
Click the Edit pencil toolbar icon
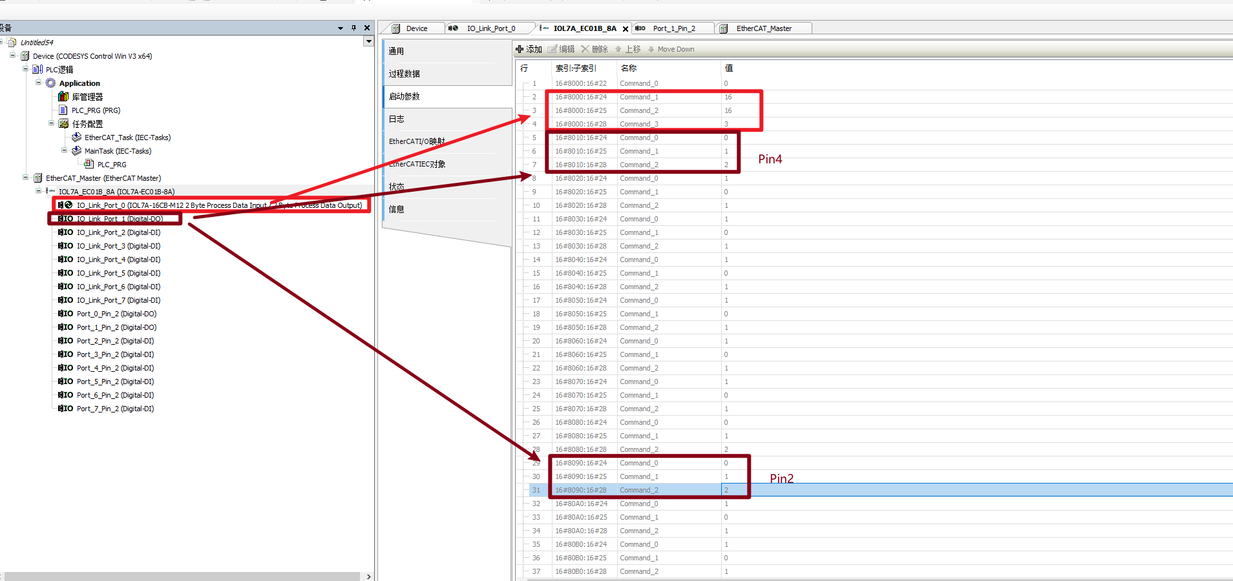click(553, 49)
